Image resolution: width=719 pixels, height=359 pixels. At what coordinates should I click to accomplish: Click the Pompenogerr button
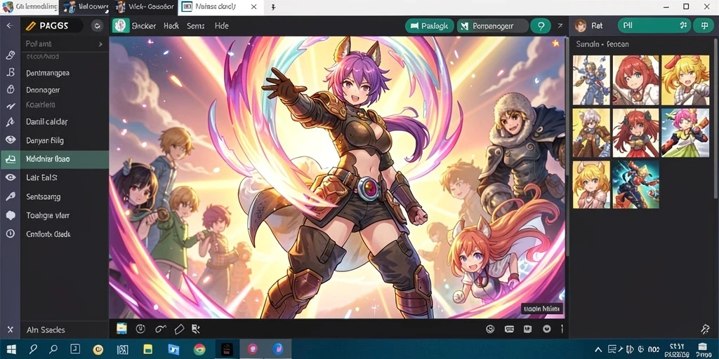(493, 26)
